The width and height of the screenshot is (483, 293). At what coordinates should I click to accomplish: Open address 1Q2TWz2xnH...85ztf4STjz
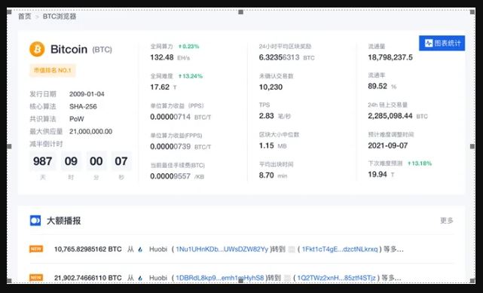click(x=336, y=278)
